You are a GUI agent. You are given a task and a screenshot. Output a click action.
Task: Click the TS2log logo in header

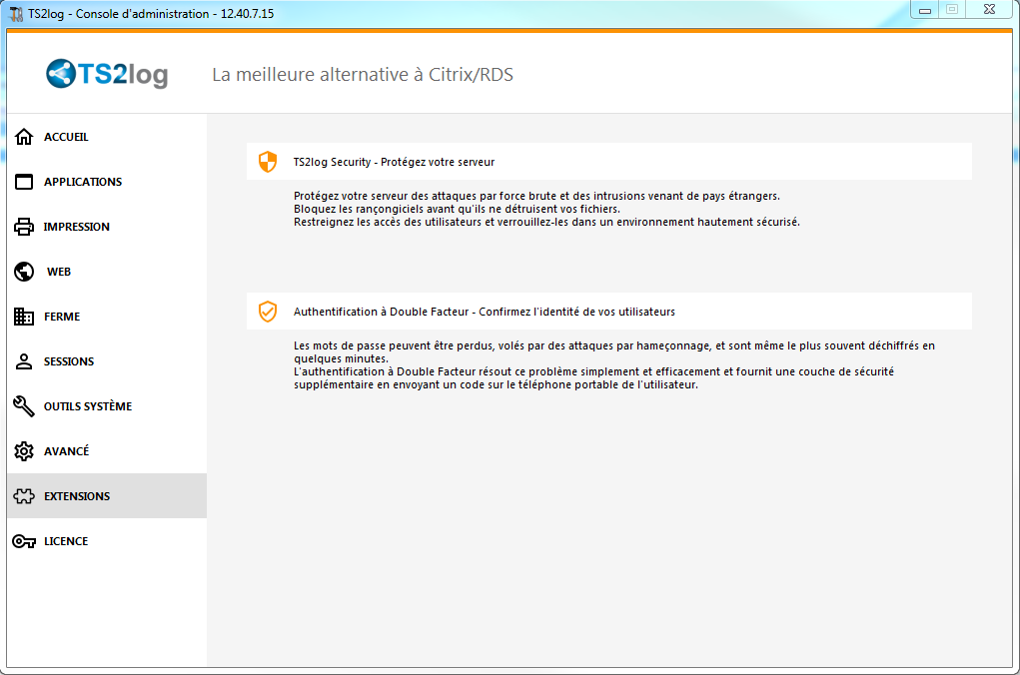pos(107,74)
